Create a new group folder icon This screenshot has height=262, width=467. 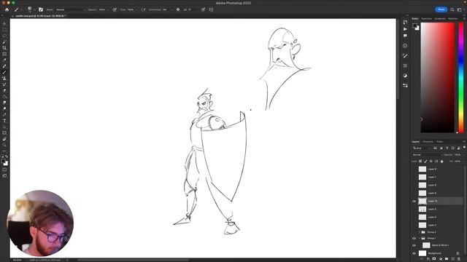447,259
